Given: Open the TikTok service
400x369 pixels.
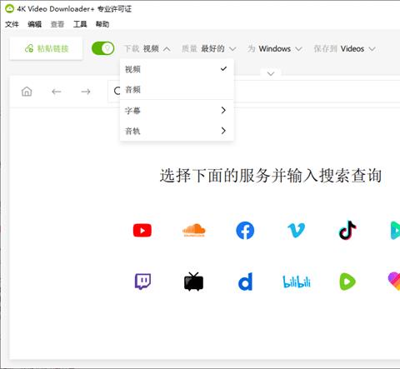Looking at the screenshot, I should [347, 230].
